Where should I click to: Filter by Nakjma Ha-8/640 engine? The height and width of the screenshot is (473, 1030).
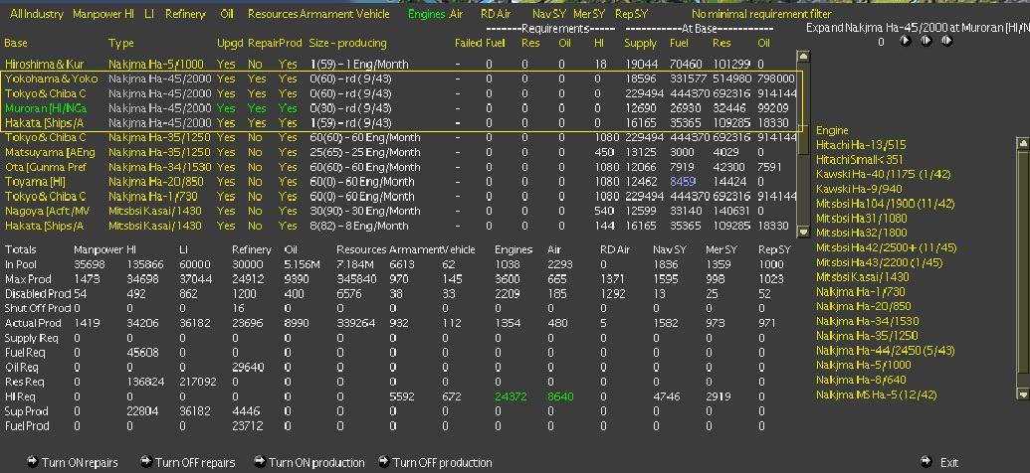(x=861, y=380)
